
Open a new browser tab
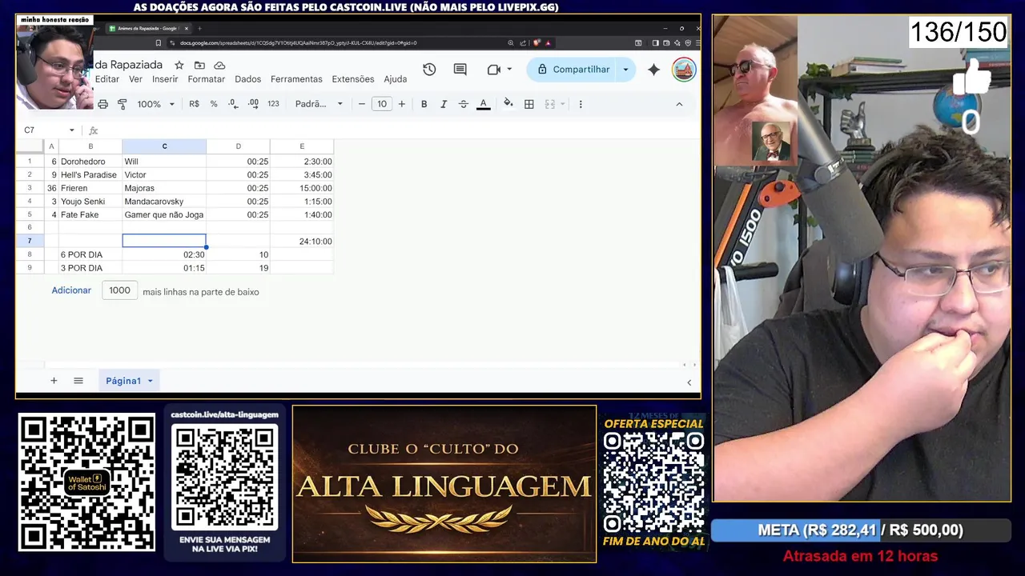199,28
